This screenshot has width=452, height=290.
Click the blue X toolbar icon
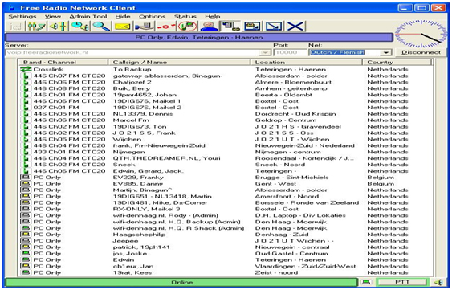click(295, 27)
